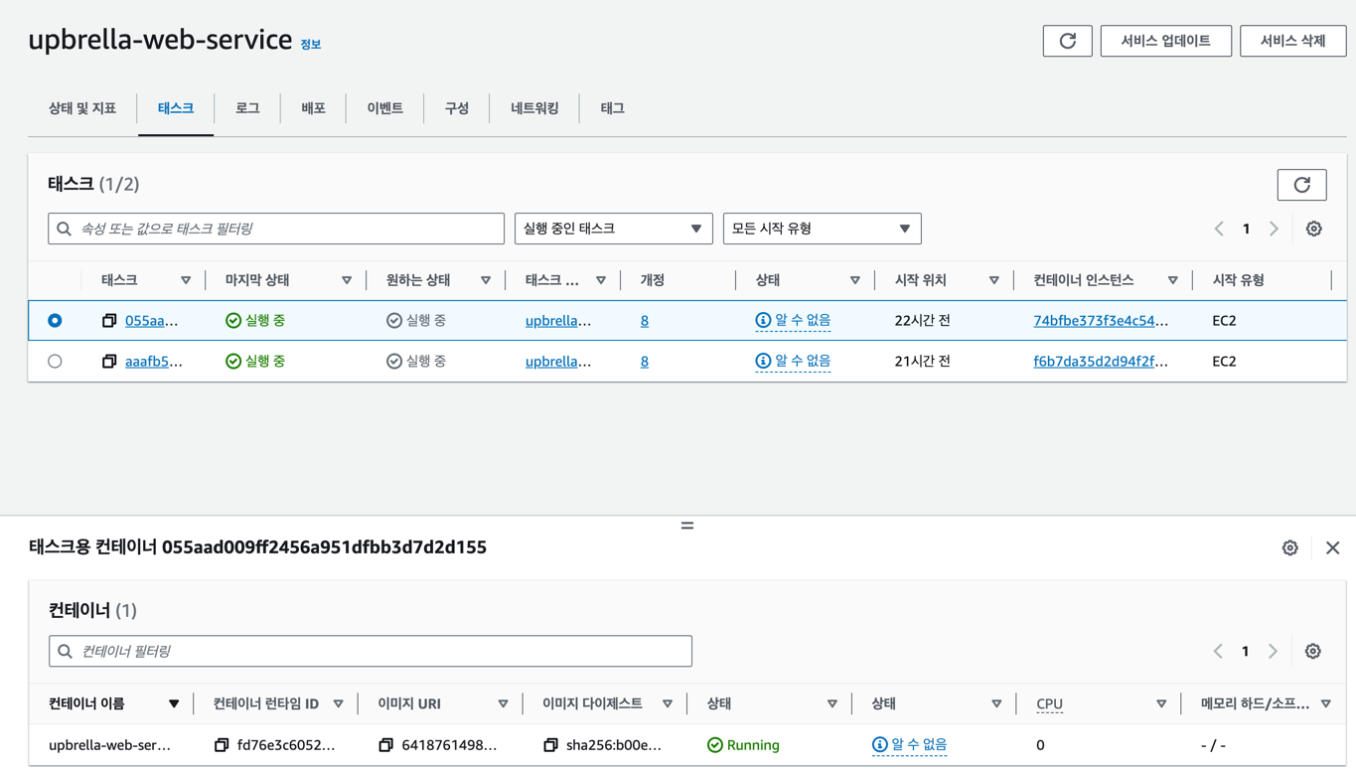1356x770 pixels.
Task: Open task link 055aa
Action: (152, 321)
